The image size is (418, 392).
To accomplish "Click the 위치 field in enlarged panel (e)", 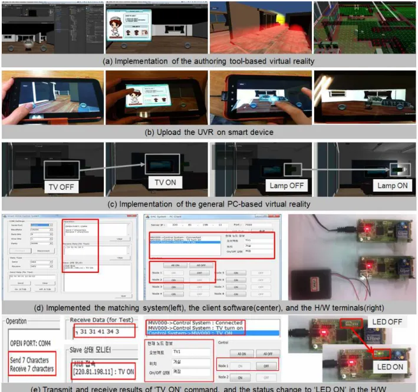I will click(x=191, y=362).
